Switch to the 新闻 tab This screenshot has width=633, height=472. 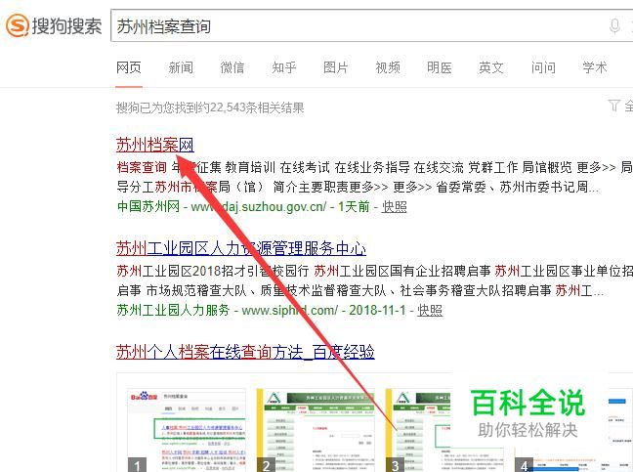pos(181,67)
